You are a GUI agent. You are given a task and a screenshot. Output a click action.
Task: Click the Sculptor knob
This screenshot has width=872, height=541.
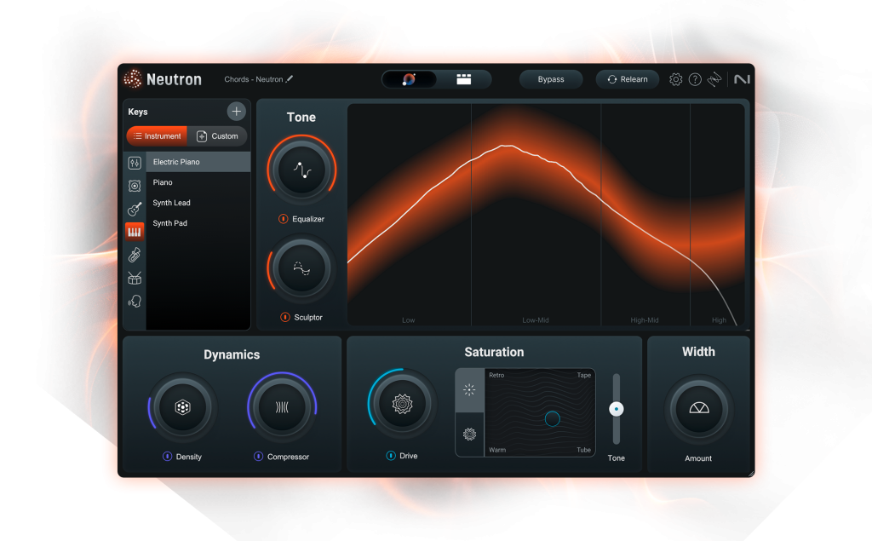point(301,269)
